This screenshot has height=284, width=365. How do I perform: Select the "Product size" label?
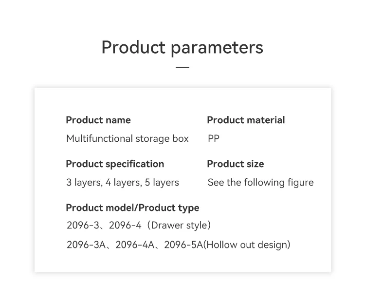pyautogui.click(x=235, y=164)
